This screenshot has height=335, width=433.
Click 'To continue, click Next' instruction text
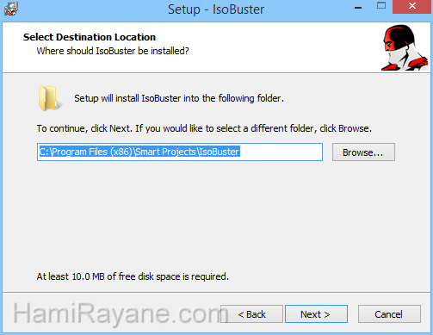click(x=204, y=128)
